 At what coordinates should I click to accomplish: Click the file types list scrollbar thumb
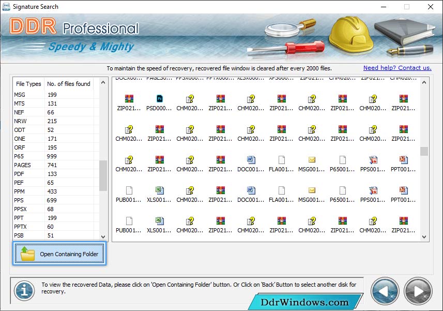tap(103, 175)
